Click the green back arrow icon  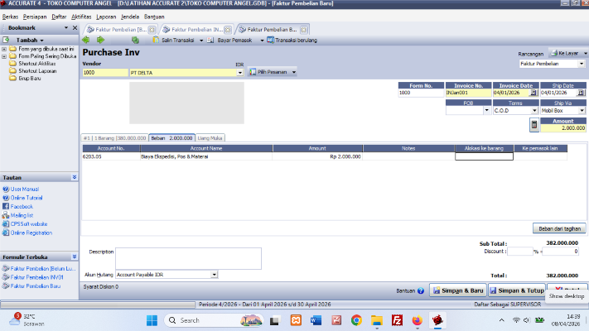[86, 40]
